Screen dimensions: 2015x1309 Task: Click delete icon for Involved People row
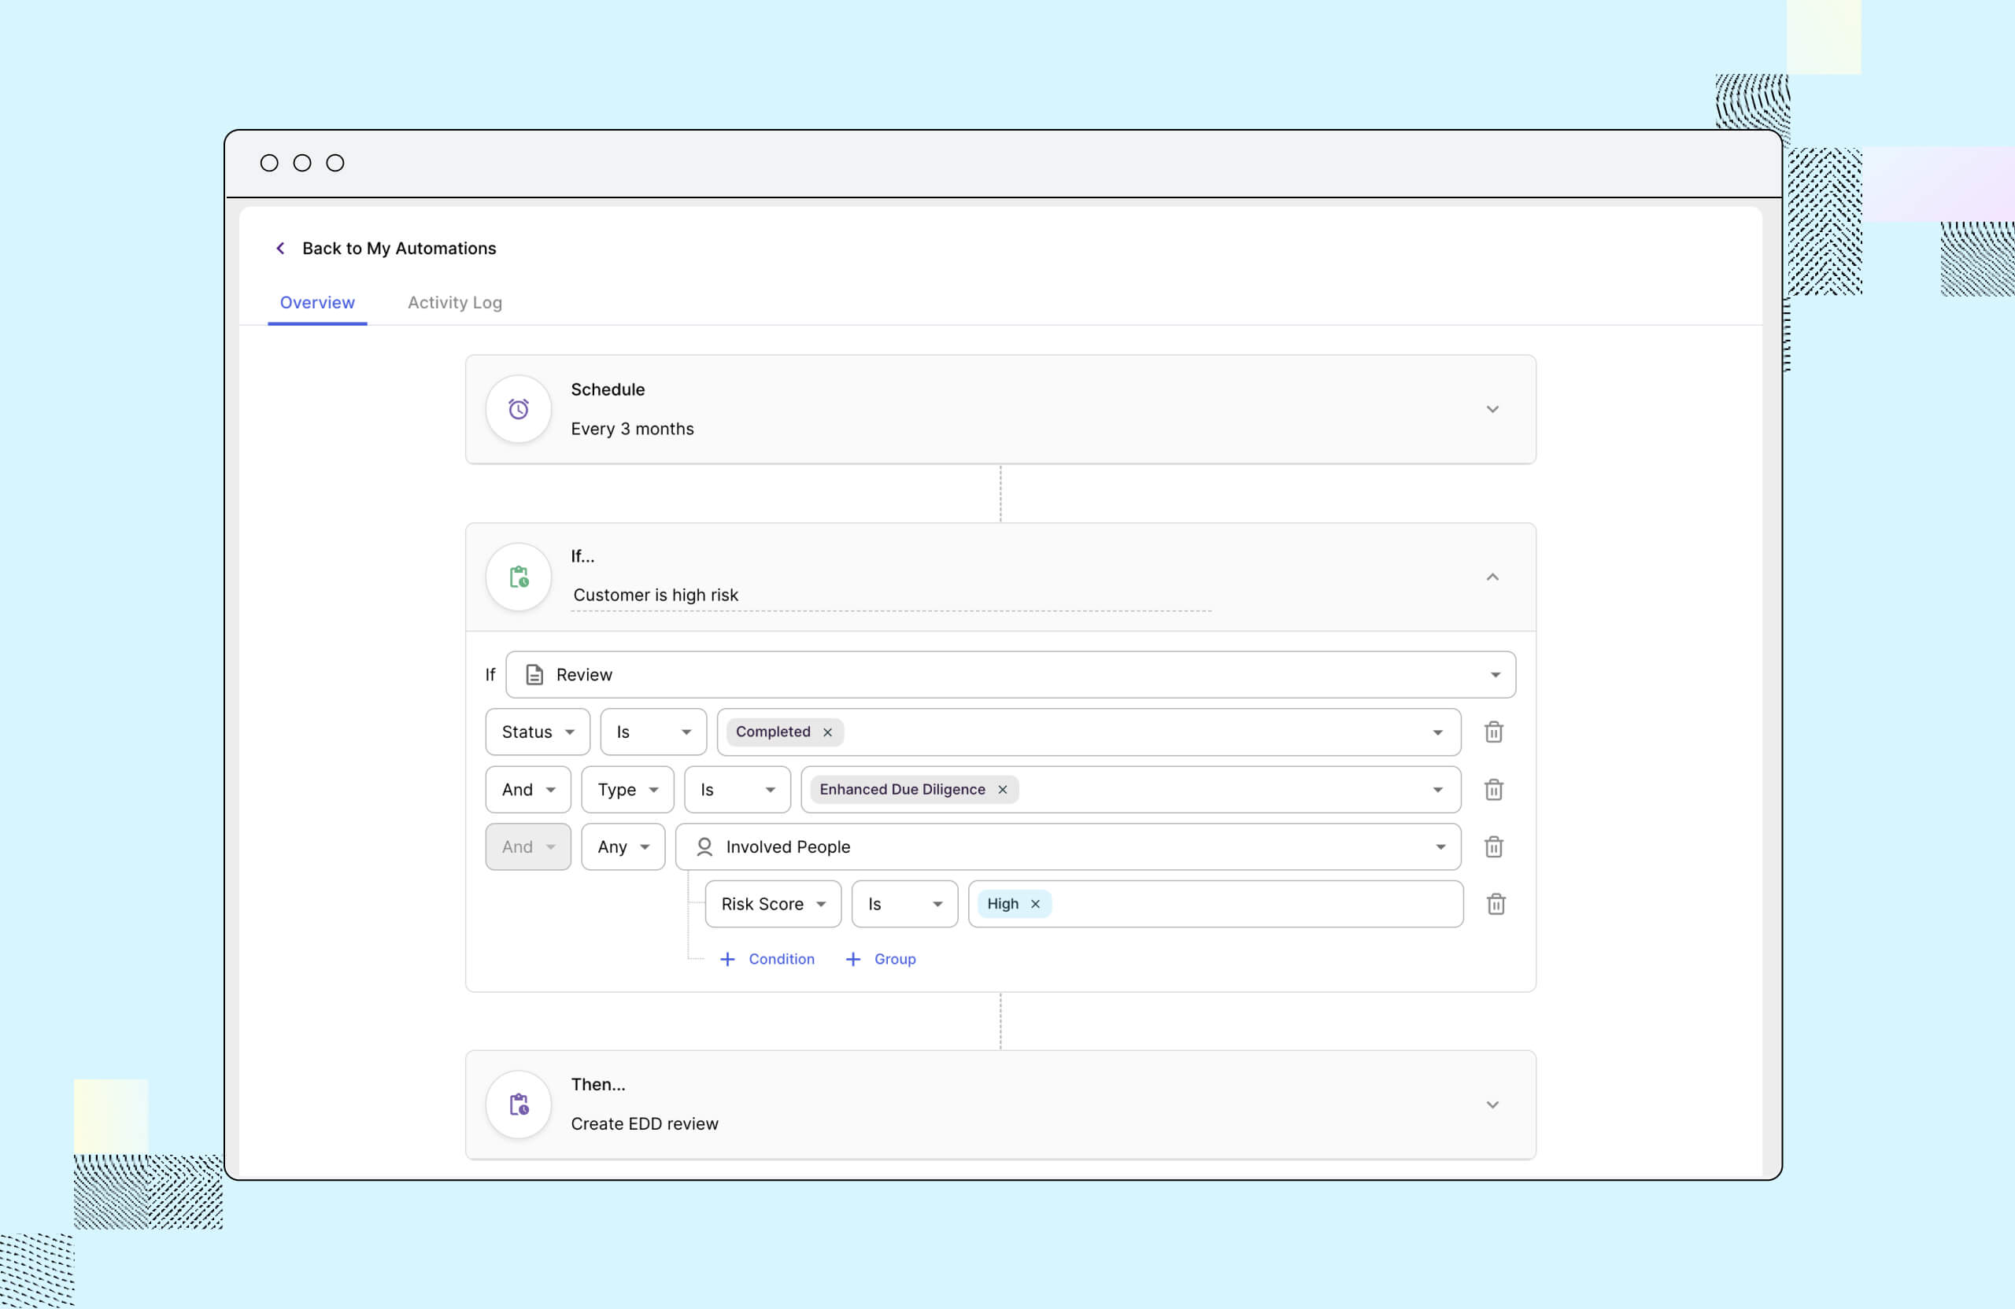[1495, 846]
